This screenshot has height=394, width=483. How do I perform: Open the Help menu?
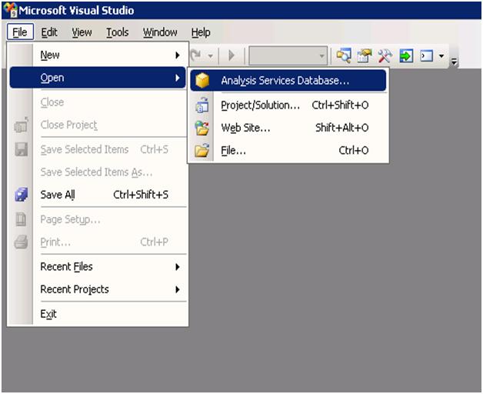[201, 32]
